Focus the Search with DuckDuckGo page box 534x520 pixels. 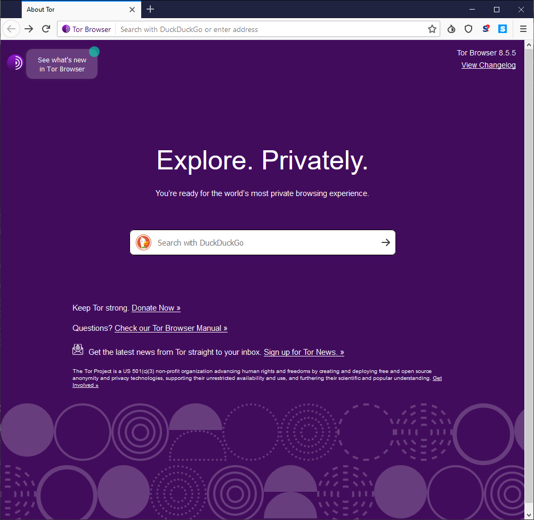pyautogui.click(x=263, y=242)
